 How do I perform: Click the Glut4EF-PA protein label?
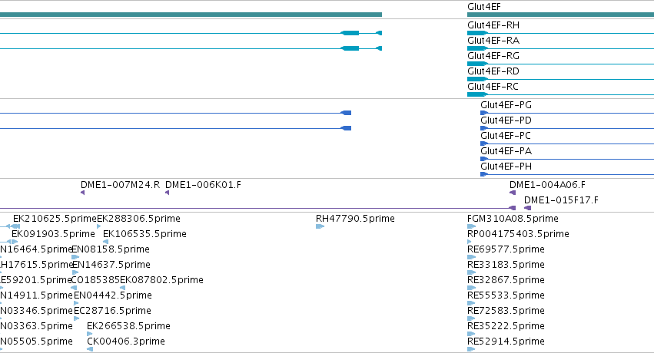pos(506,151)
